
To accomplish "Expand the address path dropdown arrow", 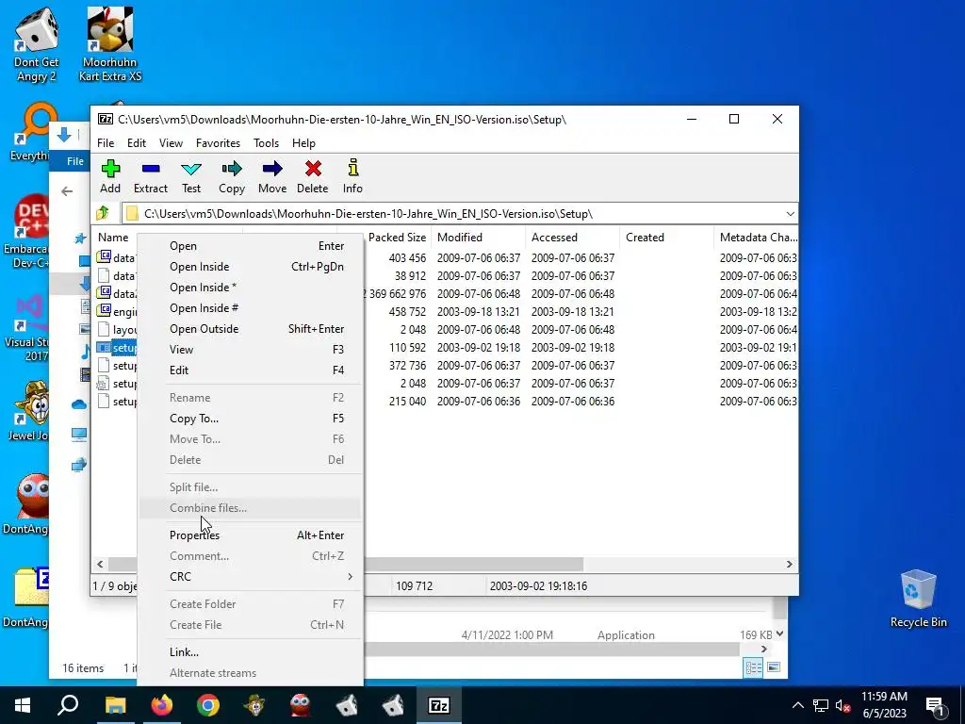I will pos(791,214).
